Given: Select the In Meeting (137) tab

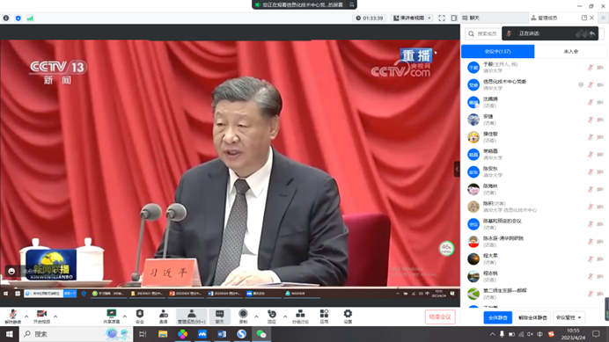Looking at the screenshot, I should click(x=497, y=51).
